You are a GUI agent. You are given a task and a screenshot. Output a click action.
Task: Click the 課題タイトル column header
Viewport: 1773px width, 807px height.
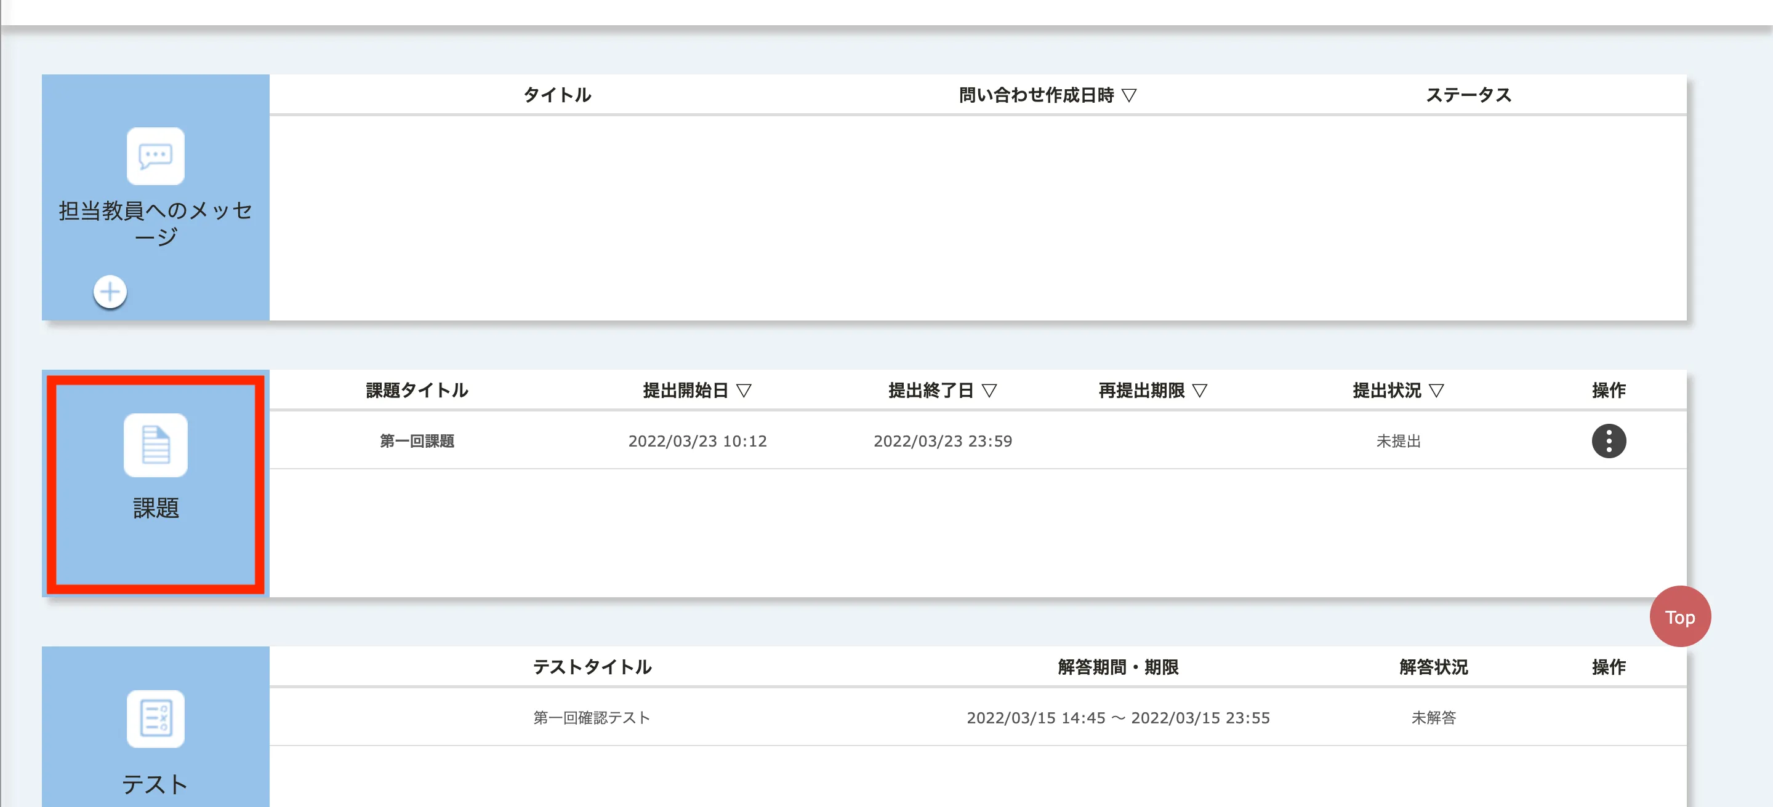tap(417, 391)
